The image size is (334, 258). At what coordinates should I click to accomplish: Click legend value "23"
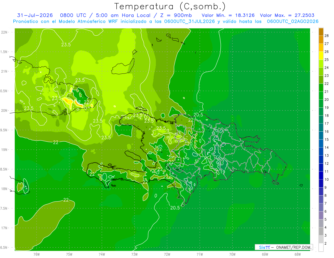[327, 76]
